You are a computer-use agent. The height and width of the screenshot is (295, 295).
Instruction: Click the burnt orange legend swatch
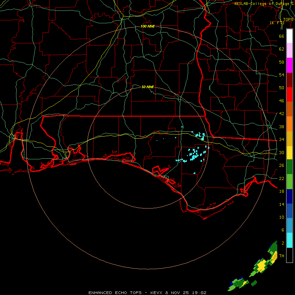[289, 109]
